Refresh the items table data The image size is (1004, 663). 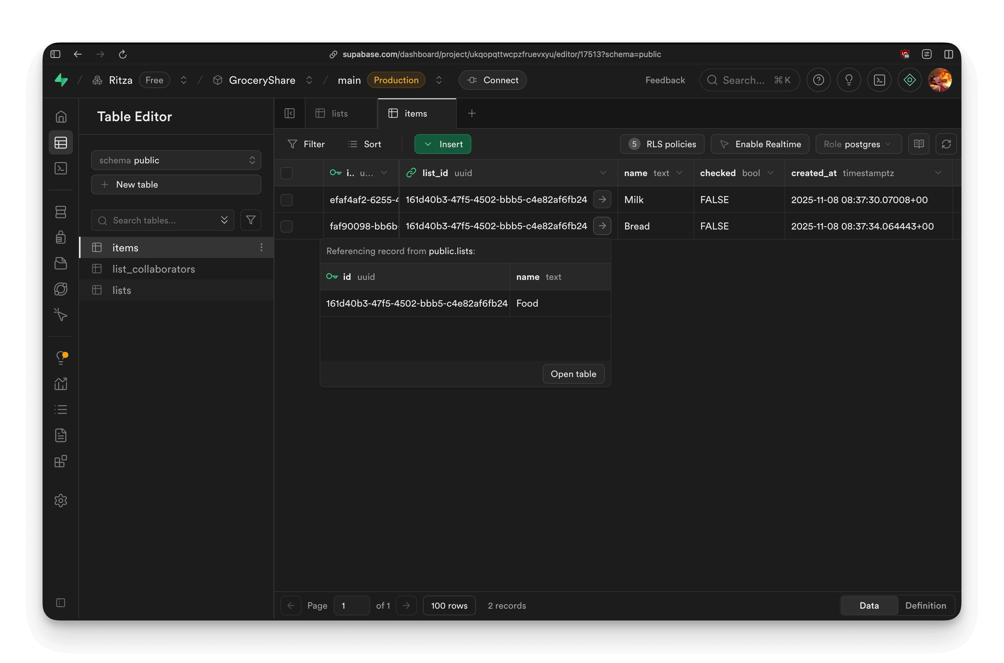pyautogui.click(x=947, y=144)
